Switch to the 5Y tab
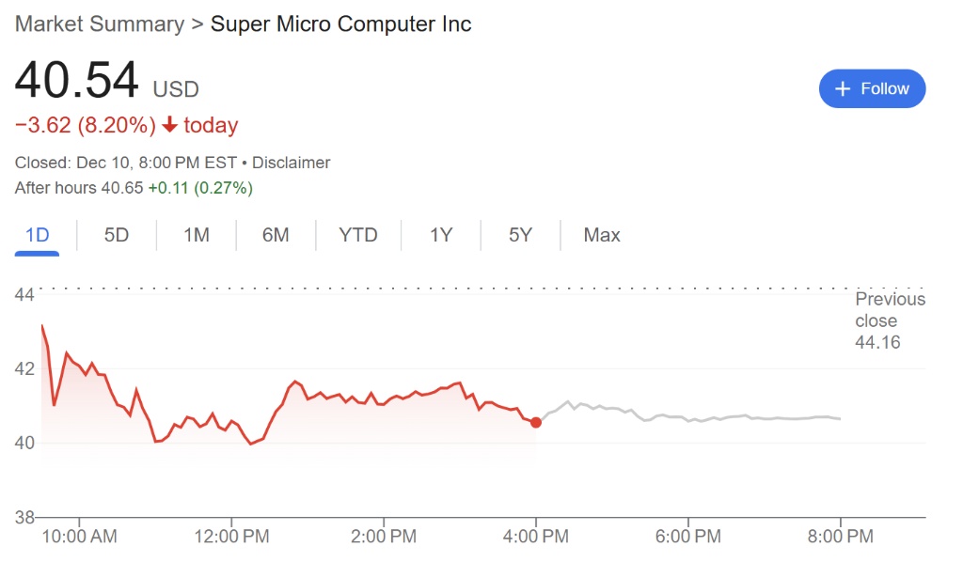The image size is (963, 562). 520,235
